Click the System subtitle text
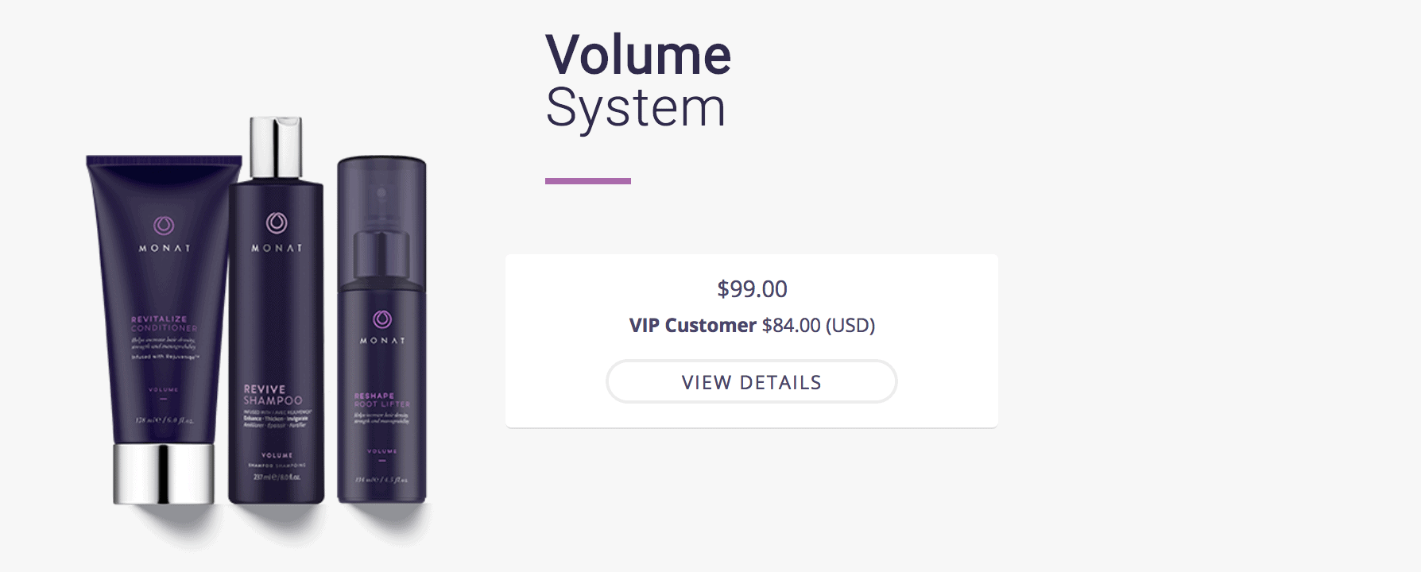 [x=635, y=108]
